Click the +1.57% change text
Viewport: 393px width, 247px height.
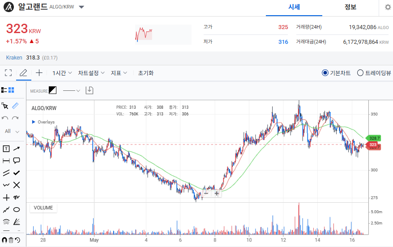(16, 41)
